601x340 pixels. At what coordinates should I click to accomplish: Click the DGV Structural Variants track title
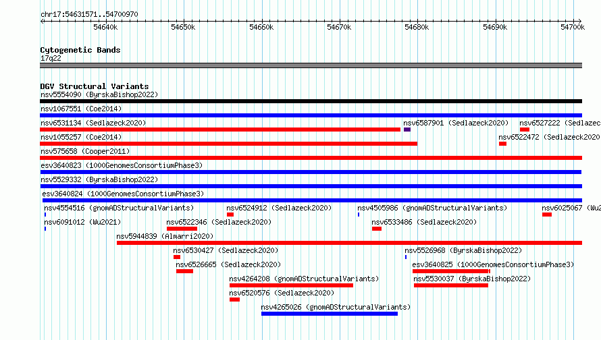coord(95,86)
